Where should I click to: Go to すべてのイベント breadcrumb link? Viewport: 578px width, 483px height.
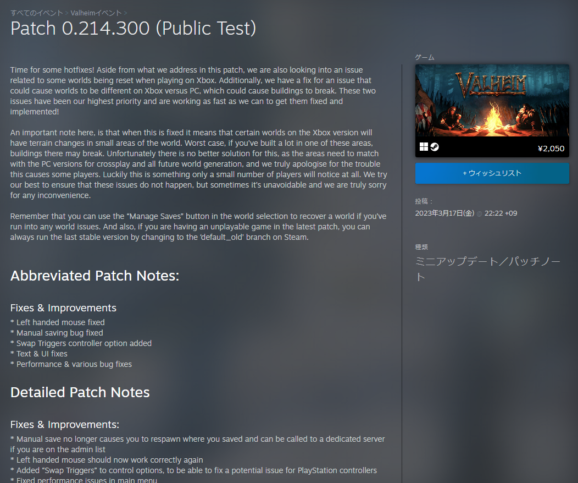tap(37, 13)
